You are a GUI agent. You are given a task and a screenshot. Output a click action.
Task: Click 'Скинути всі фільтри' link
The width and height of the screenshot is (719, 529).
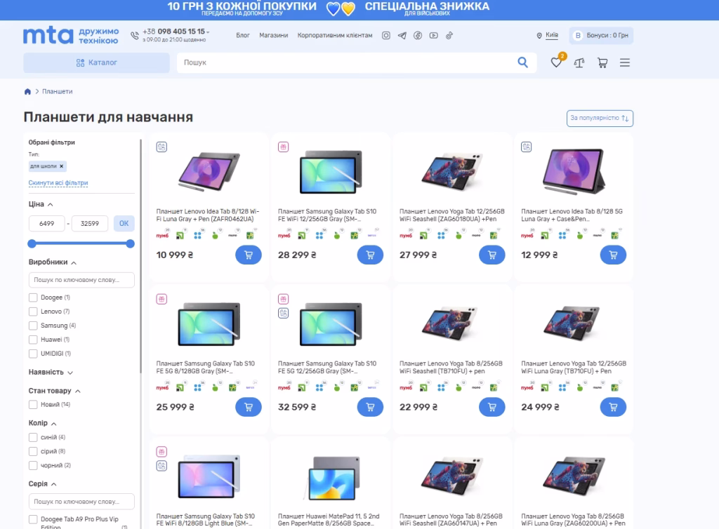58,182
